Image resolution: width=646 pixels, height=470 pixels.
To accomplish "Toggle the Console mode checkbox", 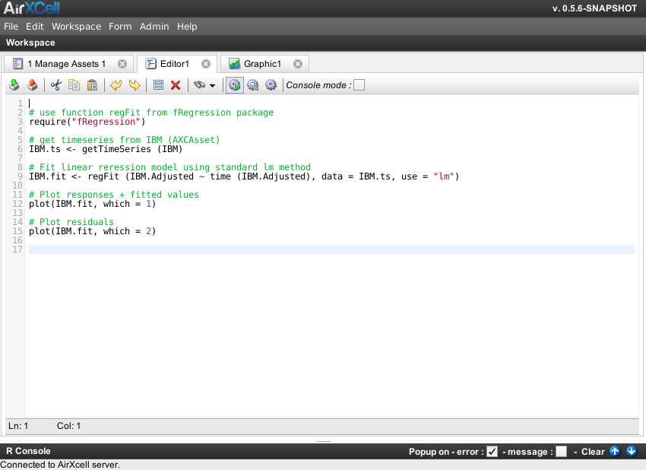I will (x=359, y=85).
